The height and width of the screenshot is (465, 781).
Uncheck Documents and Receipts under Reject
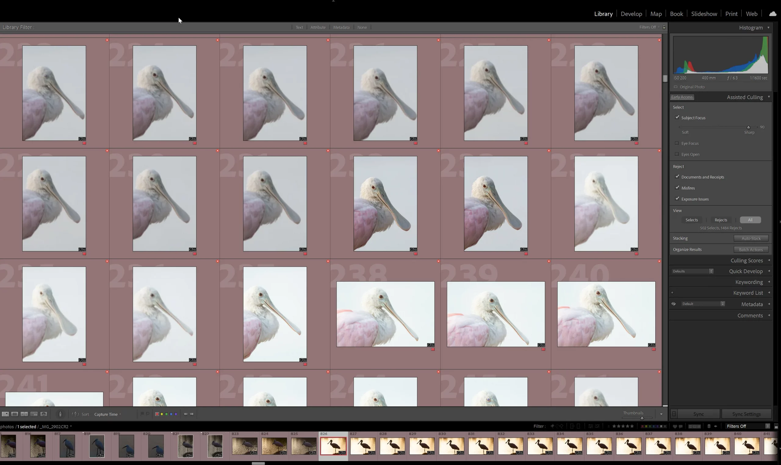click(x=678, y=177)
